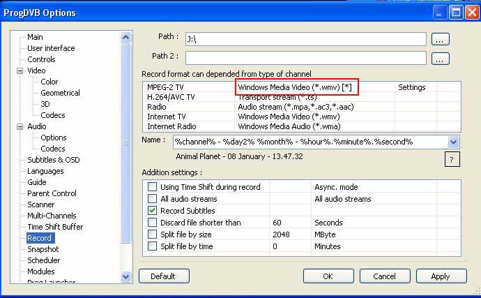Screen dimensions: 481x298
Task: Select Codecs under the Video node
Action: coord(52,115)
